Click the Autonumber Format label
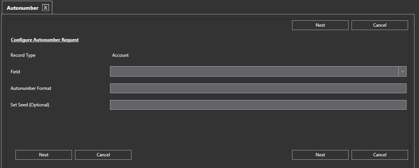 point(31,88)
